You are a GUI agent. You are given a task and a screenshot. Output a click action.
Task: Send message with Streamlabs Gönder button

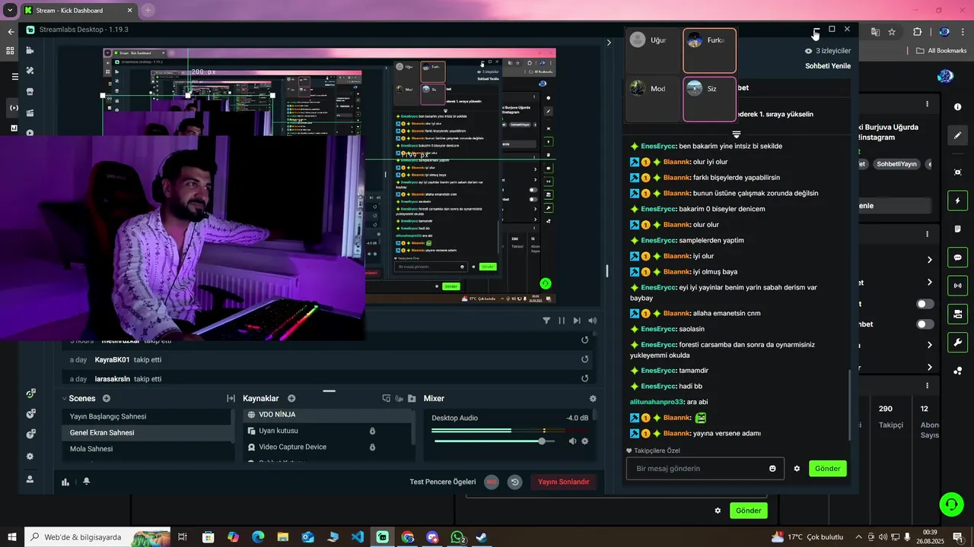click(828, 469)
